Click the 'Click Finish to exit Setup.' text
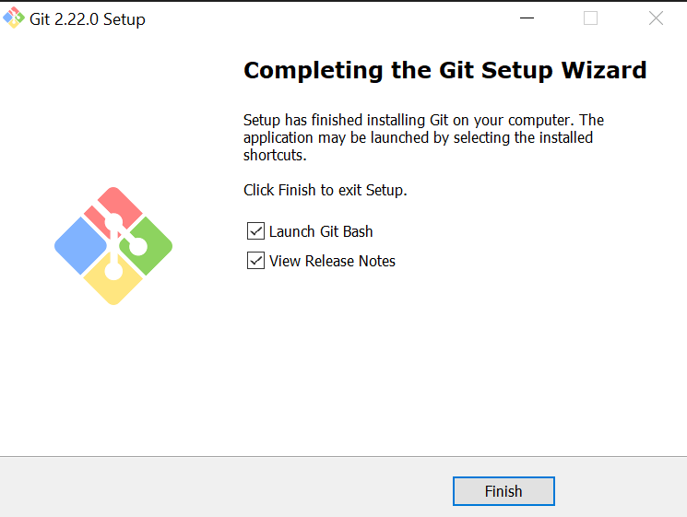The image size is (687, 517). [326, 190]
